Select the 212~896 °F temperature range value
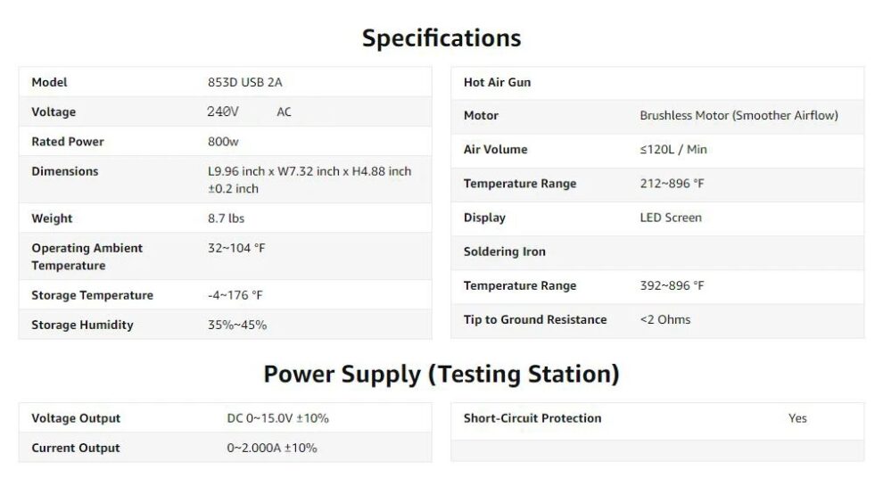This screenshot has width=883, height=486. pos(672,184)
